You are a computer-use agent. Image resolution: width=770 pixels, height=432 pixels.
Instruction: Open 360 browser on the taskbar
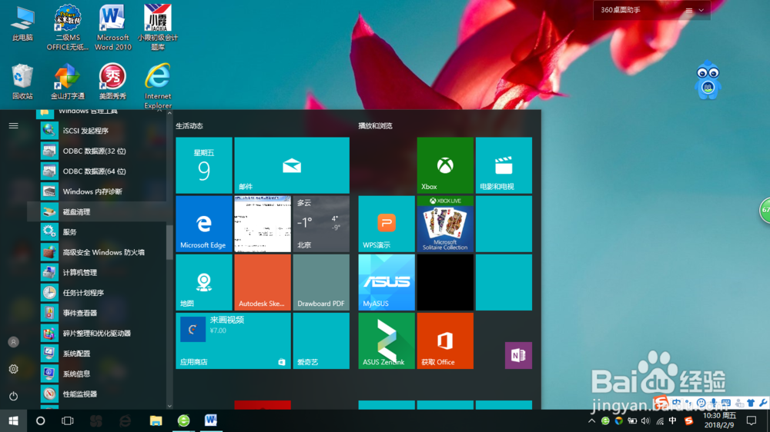(x=183, y=420)
